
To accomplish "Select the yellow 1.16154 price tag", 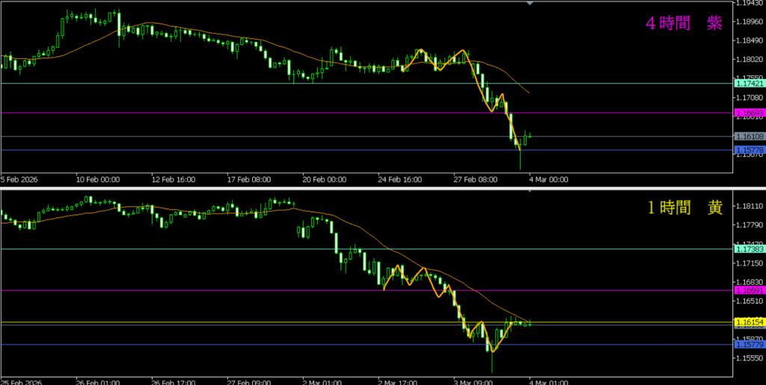I will point(750,322).
